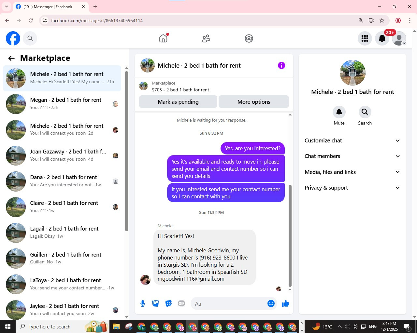Open the Friends icon in top navigation
Viewport: 417px width, 333px height.
point(206,38)
